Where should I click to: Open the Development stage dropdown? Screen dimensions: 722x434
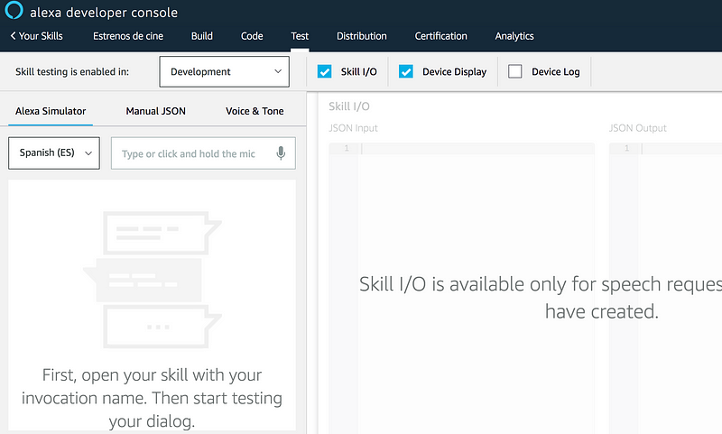pos(224,71)
